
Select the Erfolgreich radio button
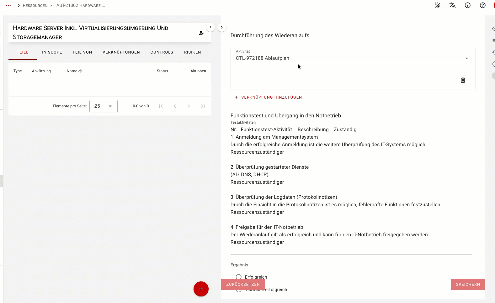[x=239, y=277]
